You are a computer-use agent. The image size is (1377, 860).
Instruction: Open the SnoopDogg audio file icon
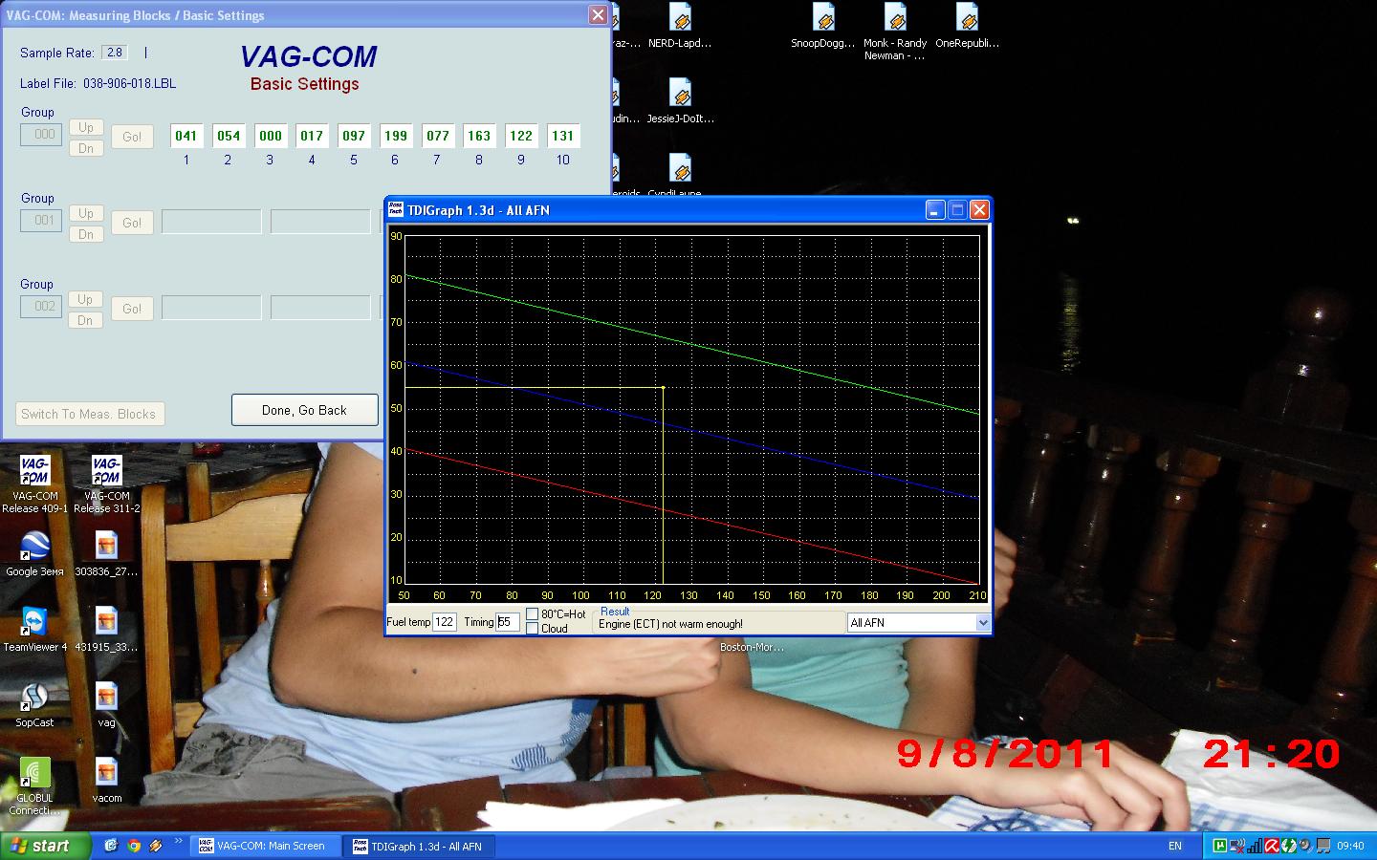[x=823, y=26]
